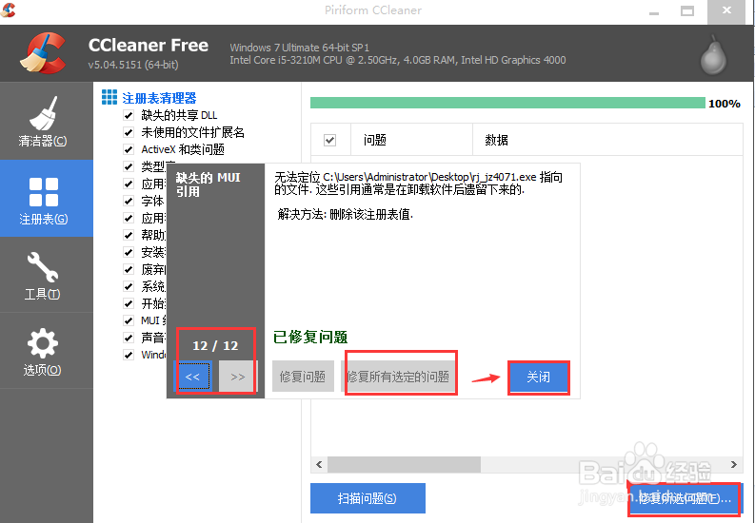Toggle the Windows checkbox at list bottom

(129, 356)
